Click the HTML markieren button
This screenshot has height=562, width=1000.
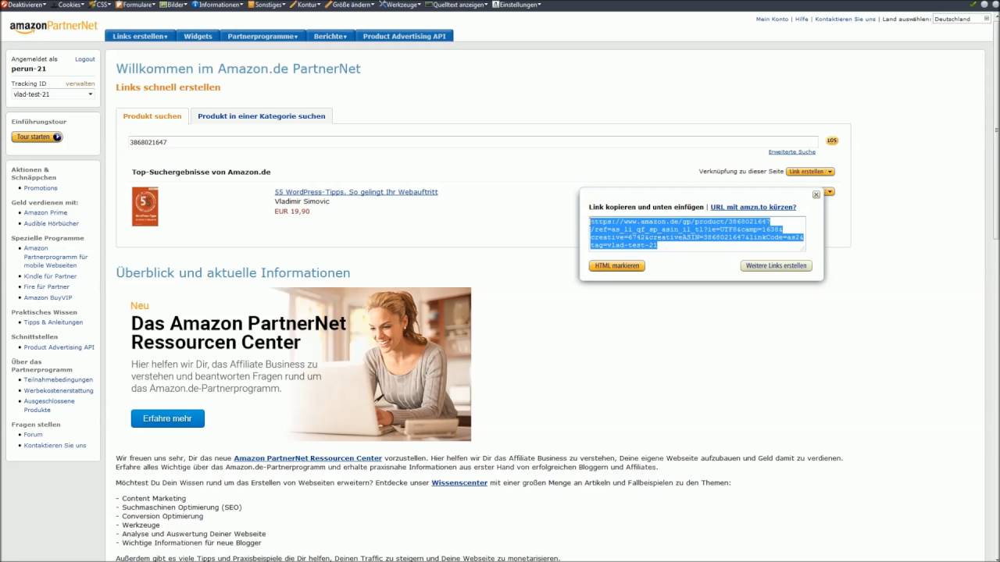617,266
